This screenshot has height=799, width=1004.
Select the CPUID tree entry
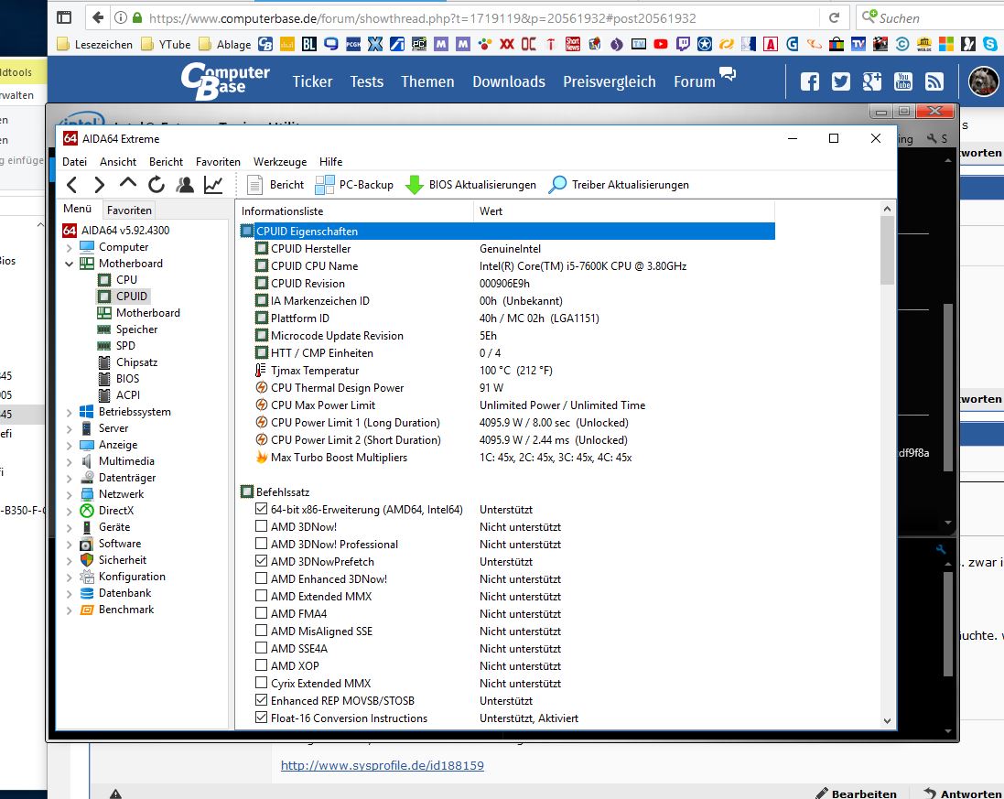(132, 297)
